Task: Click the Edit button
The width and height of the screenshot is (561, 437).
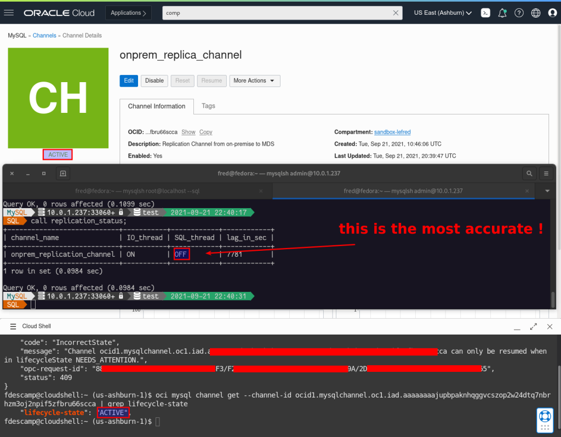Action: (128, 81)
